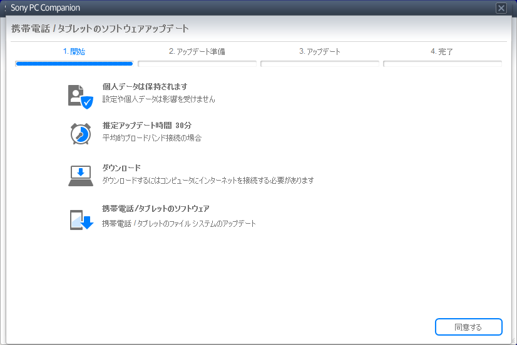Click the filled blue progress bar under 開始

point(74,64)
